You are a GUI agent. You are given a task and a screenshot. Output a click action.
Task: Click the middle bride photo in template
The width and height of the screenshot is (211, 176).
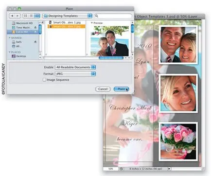pyautogui.click(x=178, y=93)
